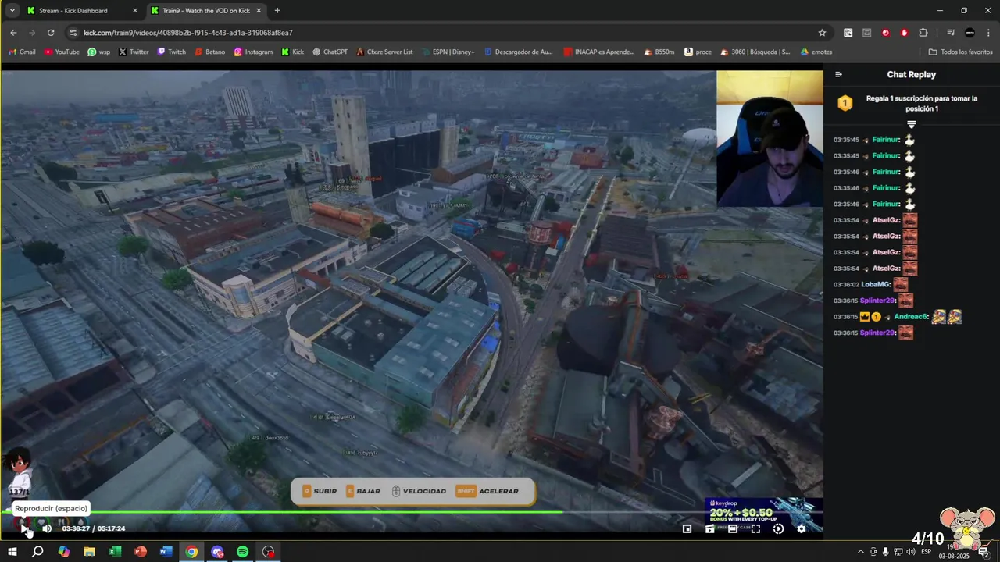1000x562 pixels.
Task: Open the playback speed control
Action: pyautogui.click(x=778, y=528)
